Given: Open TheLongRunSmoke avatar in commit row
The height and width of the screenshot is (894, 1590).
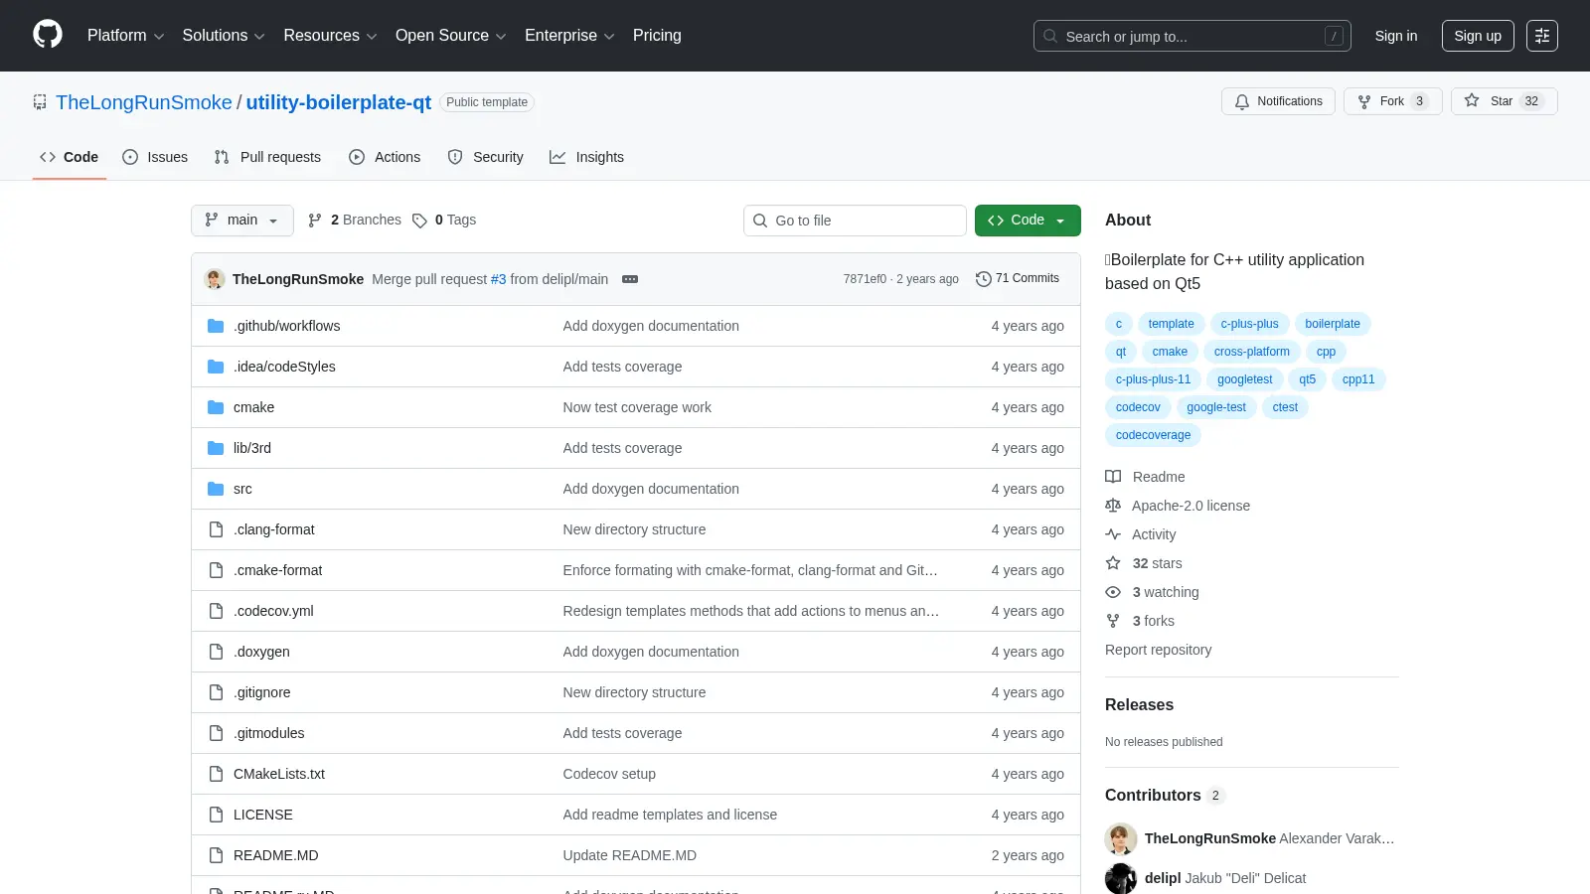Looking at the screenshot, I should tap(215, 279).
